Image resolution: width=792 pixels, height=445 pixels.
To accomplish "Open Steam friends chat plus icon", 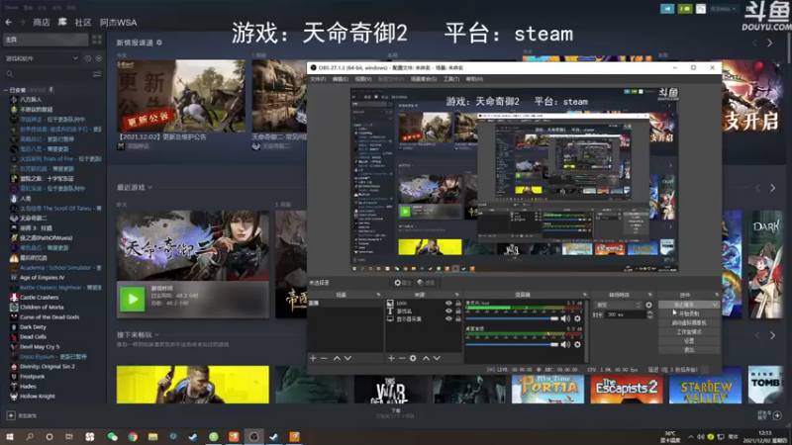I will coord(777,415).
